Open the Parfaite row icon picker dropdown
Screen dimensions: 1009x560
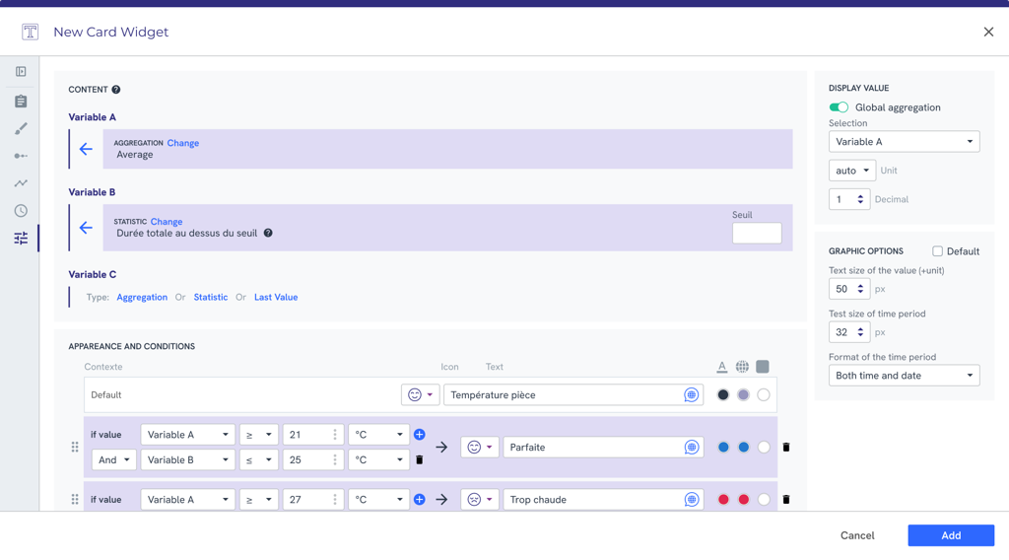click(x=480, y=448)
